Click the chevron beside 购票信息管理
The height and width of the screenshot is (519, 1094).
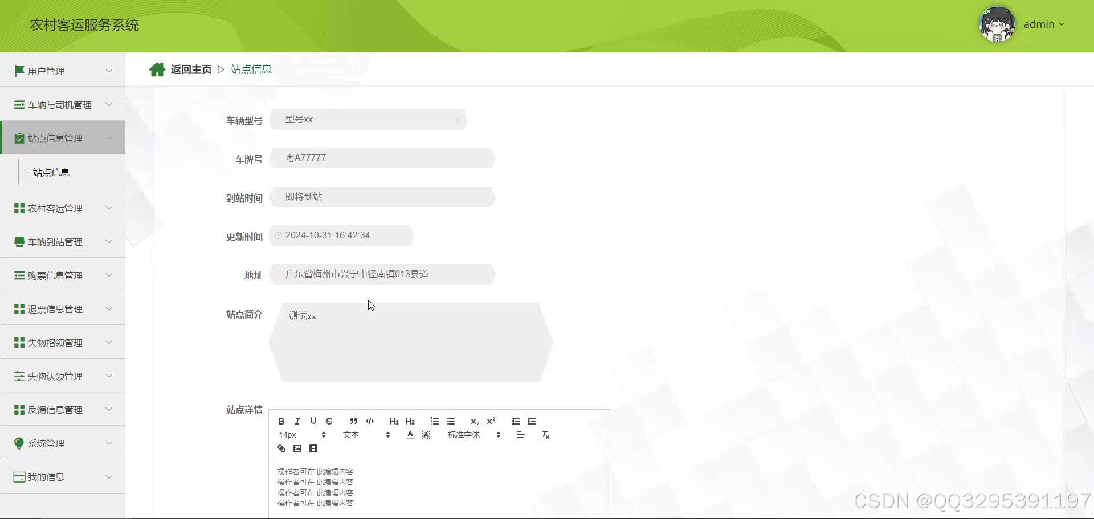tap(109, 275)
